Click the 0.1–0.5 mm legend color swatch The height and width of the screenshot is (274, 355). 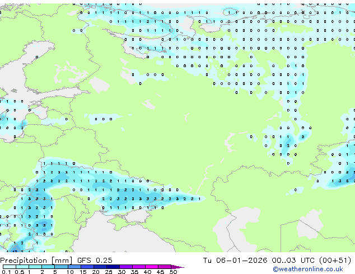pyautogui.click(x=10, y=267)
